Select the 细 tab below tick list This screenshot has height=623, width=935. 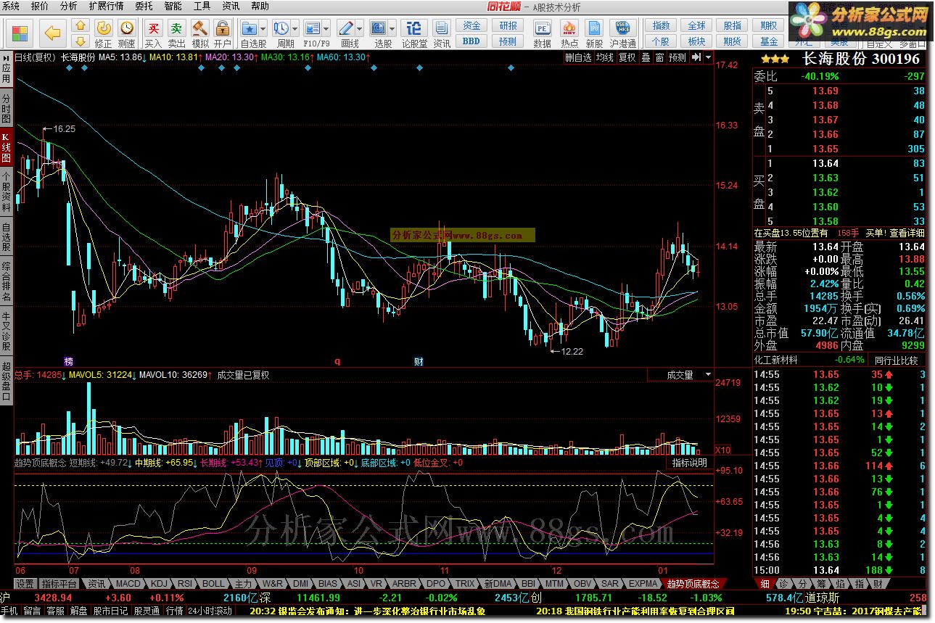(x=765, y=583)
